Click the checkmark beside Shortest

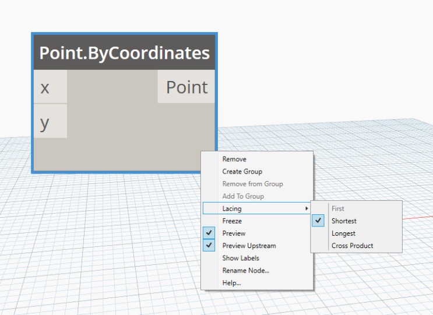click(319, 221)
